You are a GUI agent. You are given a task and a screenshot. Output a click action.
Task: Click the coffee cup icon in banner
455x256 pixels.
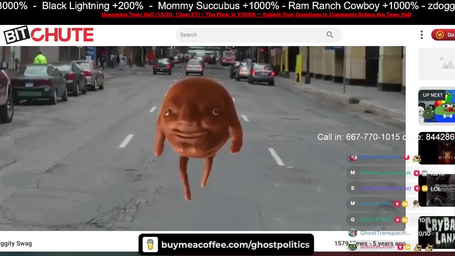[x=150, y=245]
